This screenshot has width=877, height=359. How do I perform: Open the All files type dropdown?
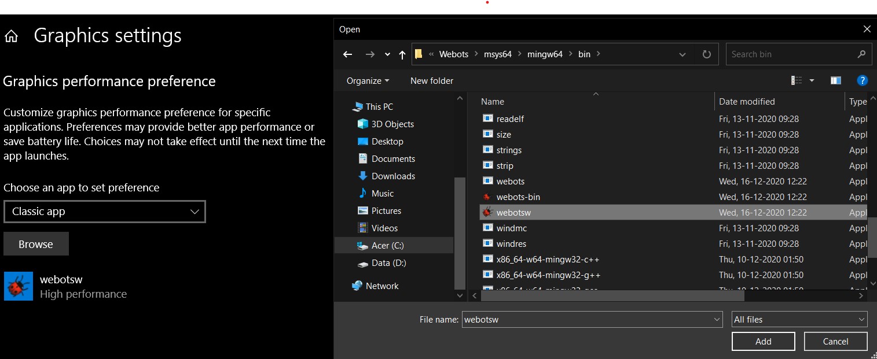[x=799, y=319]
